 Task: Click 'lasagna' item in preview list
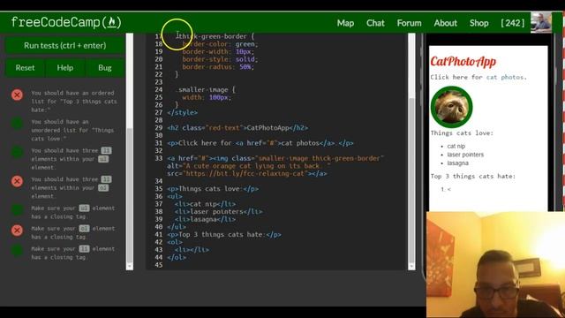457,163
